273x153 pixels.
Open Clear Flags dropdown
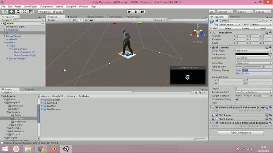pyautogui.click(x=253, y=51)
